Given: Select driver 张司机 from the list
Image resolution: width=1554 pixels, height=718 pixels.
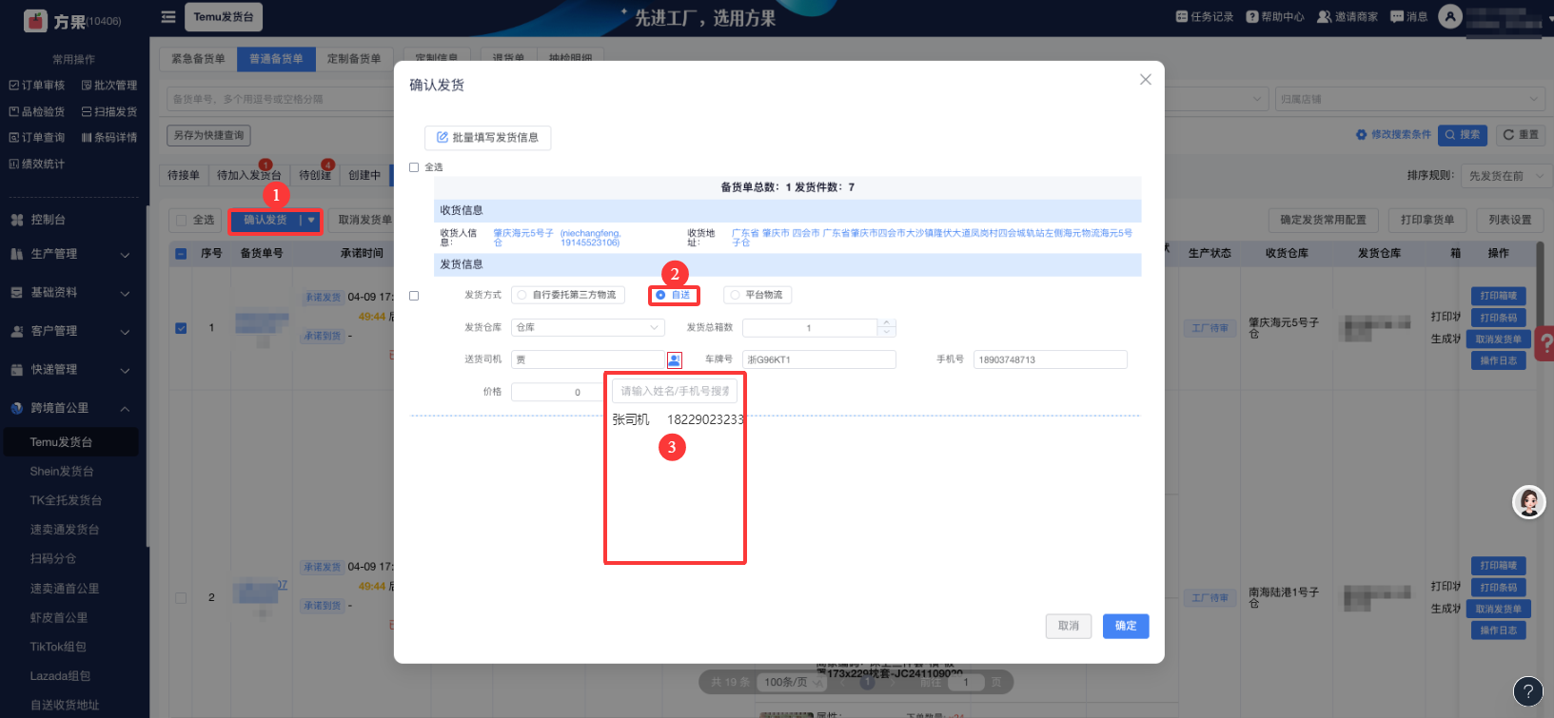Looking at the screenshot, I should 679,419.
